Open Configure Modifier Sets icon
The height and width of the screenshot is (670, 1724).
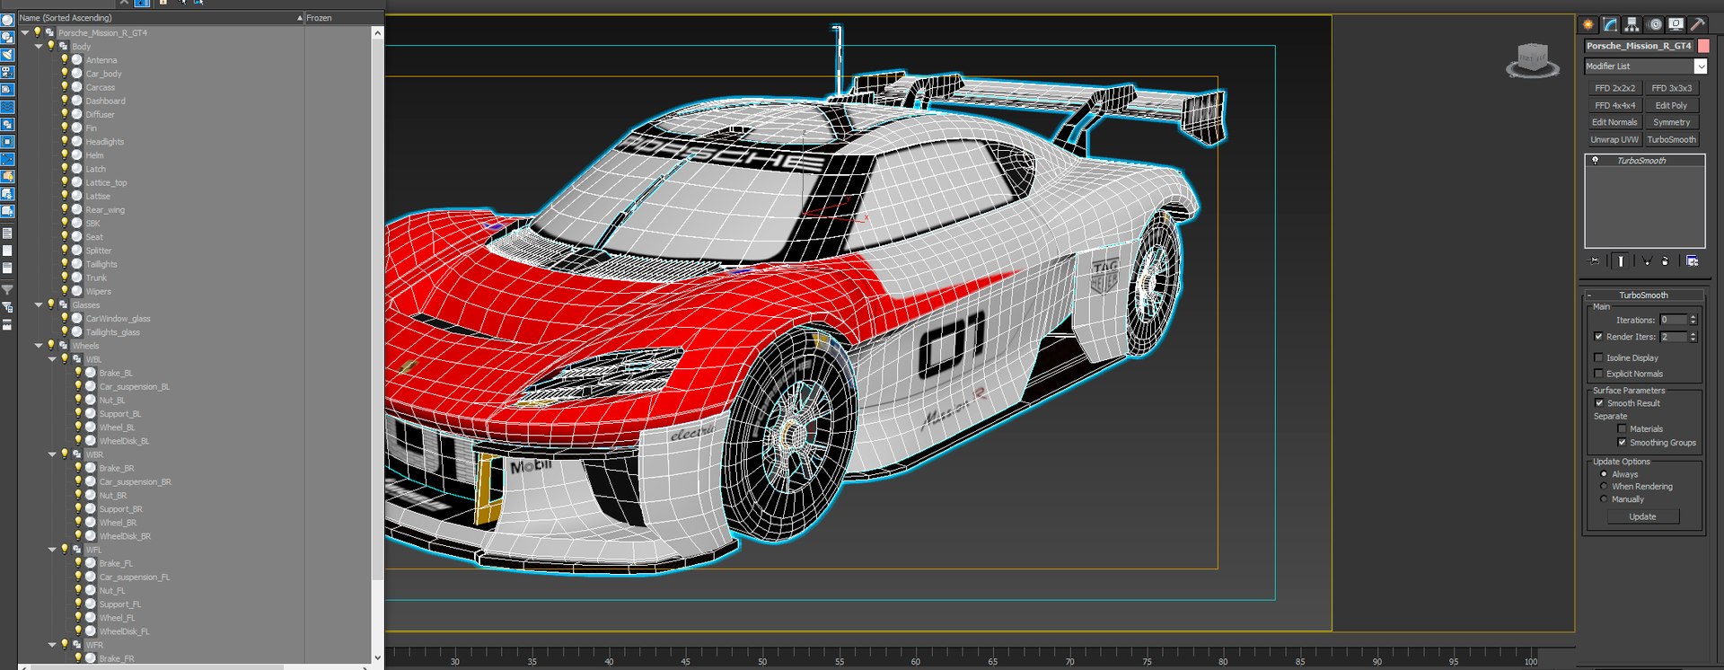tap(1693, 261)
